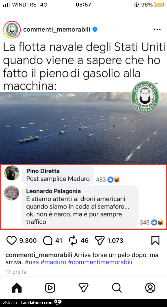Open direct messages from bottom bar
Viewport: 167px width, 307px height.
83,288
